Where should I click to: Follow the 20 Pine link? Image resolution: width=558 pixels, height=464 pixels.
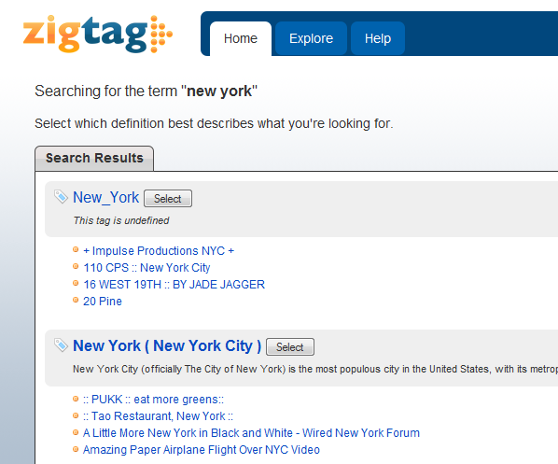point(103,302)
